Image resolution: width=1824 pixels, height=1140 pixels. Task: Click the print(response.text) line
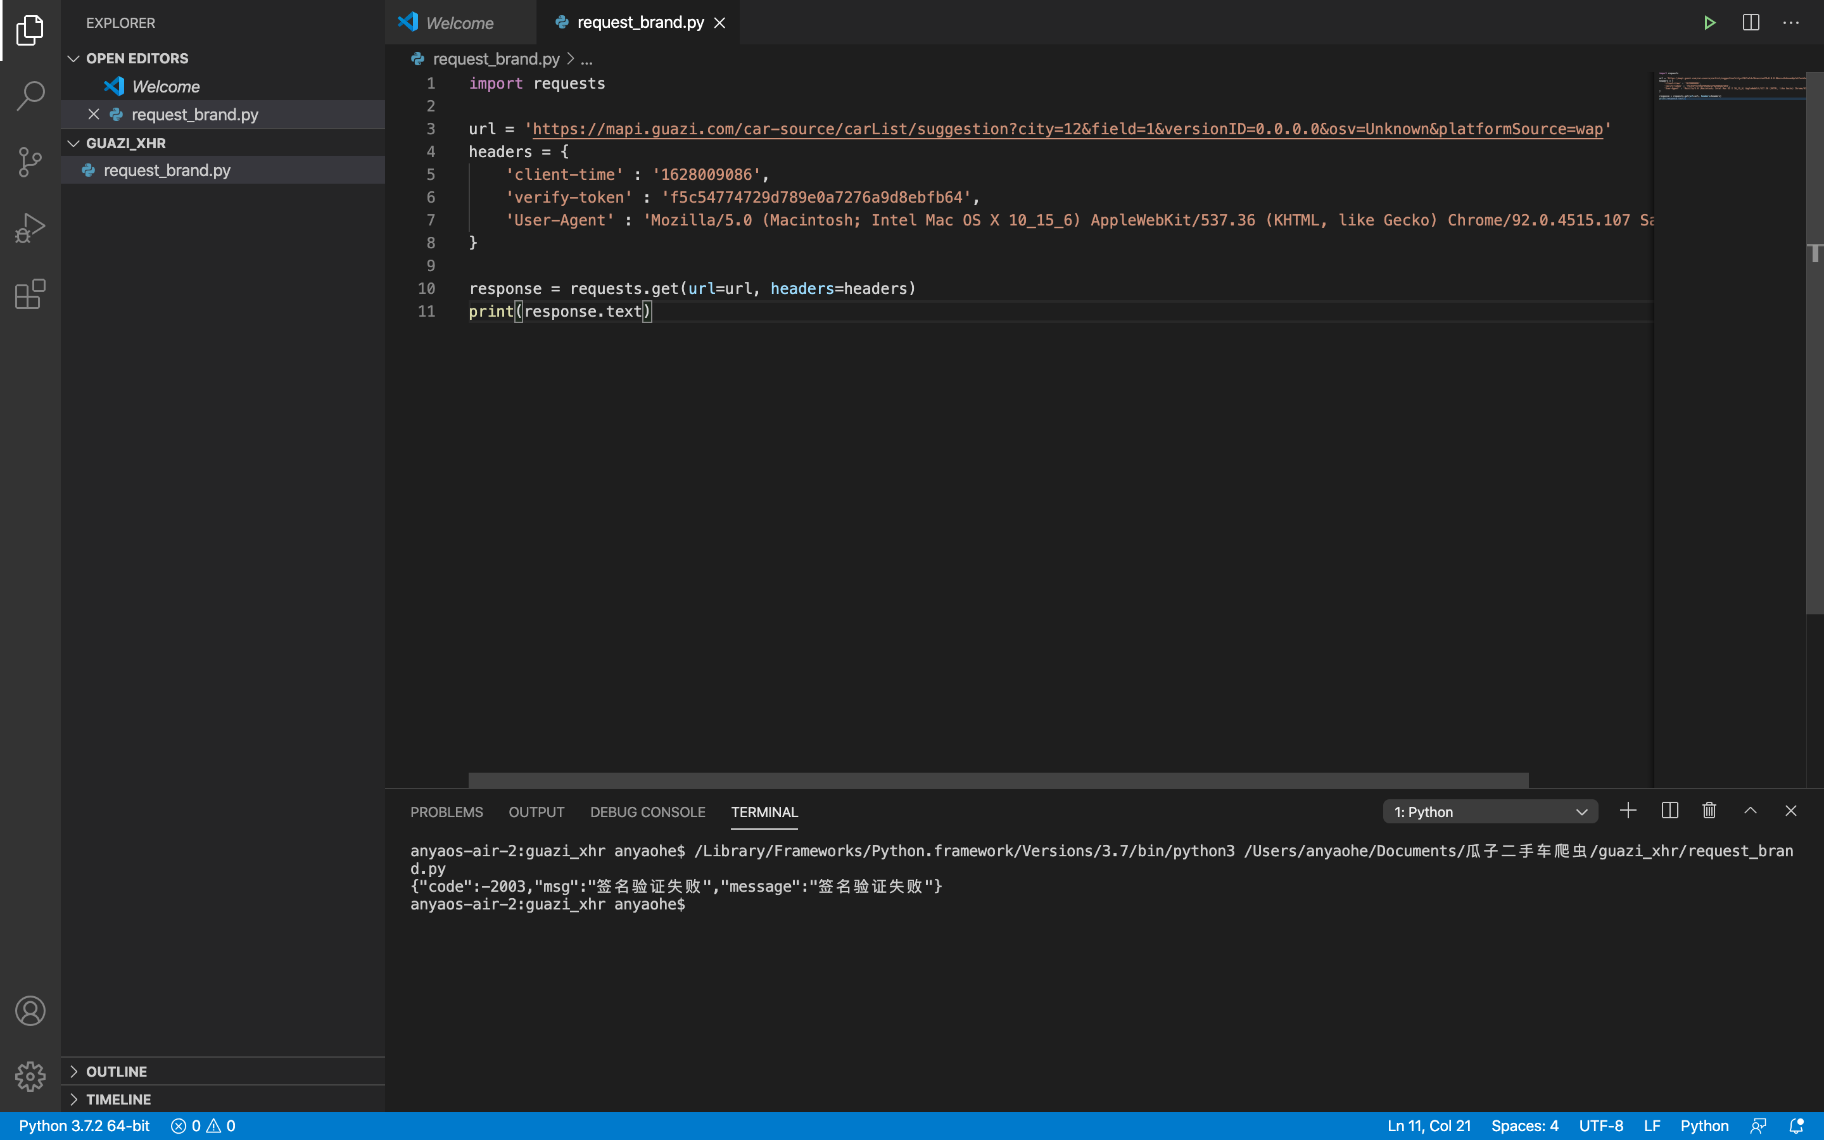coord(560,310)
